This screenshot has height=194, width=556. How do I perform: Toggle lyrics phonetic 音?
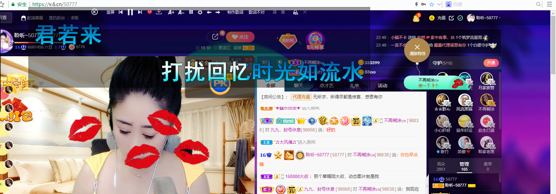[283, 12]
